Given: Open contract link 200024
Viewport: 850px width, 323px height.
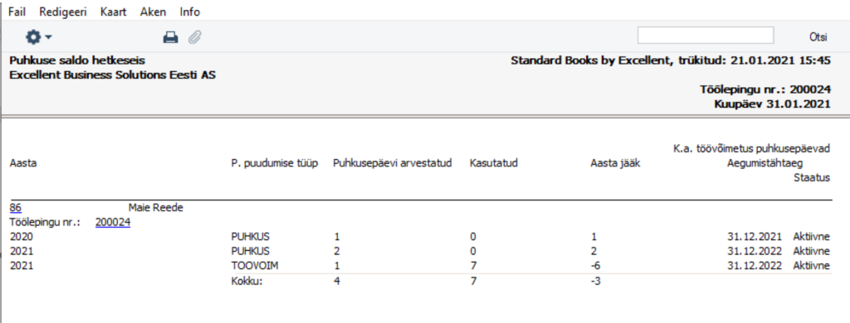Looking at the screenshot, I should pyautogui.click(x=113, y=222).
